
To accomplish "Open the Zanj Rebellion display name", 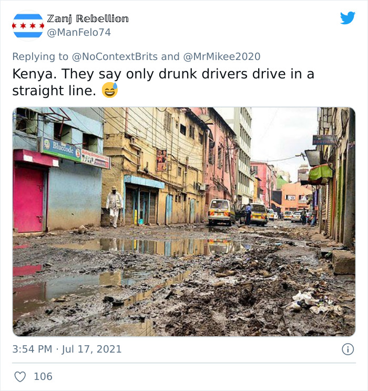I will point(88,19).
